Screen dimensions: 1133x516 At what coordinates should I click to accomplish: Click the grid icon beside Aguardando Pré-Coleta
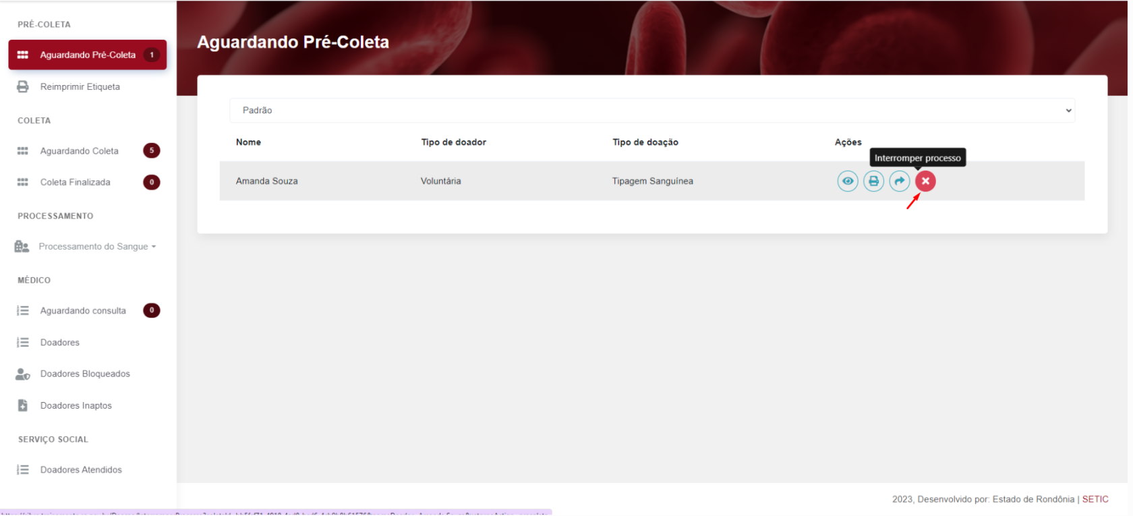pos(22,55)
